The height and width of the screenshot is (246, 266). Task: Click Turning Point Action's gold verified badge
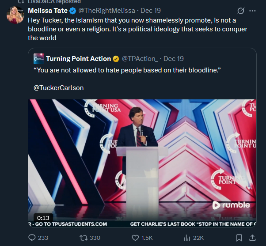click(116, 59)
